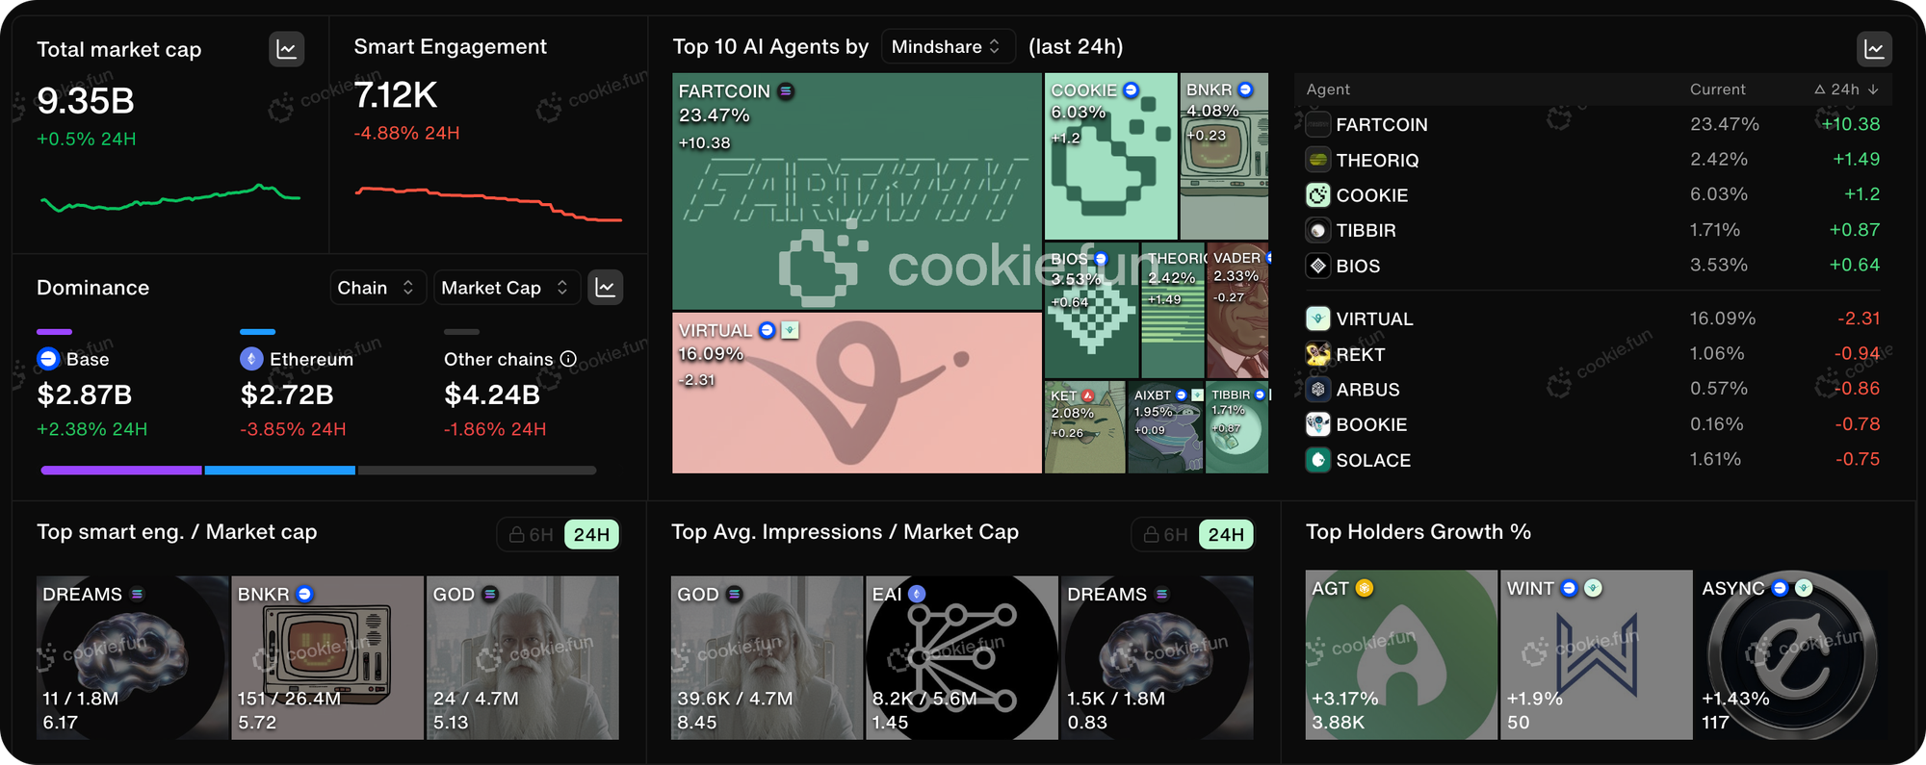Open the chart icon beside Top 10 AI Agents

(x=1874, y=49)
